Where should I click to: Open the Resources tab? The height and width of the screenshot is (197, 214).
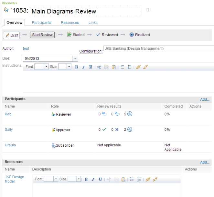[70, 23]
